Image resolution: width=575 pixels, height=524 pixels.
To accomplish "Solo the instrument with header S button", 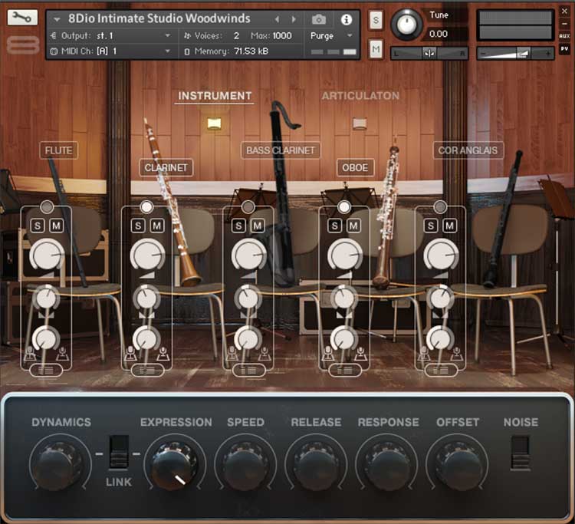I will (x=376, y=20).
